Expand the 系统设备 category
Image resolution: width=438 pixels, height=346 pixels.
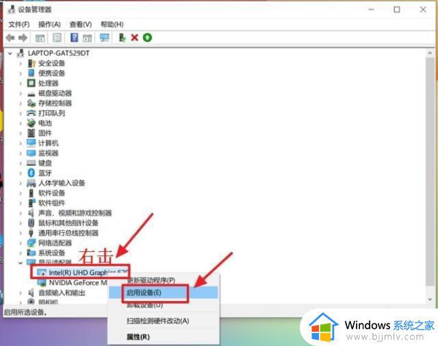pos(21,253)
